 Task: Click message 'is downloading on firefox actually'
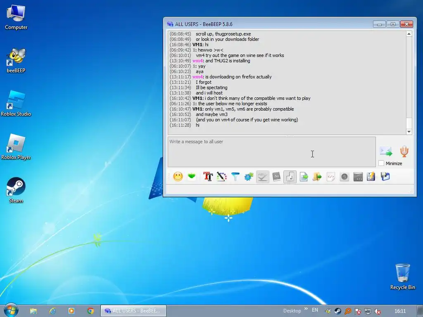[x=238, y=77]
